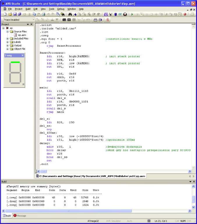Click the Open File folder icon

pyautogui.click(x=10, y=14)
